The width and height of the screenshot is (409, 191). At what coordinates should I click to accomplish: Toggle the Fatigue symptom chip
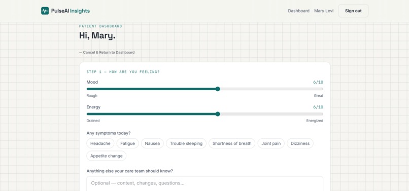[x=127, y=143]
